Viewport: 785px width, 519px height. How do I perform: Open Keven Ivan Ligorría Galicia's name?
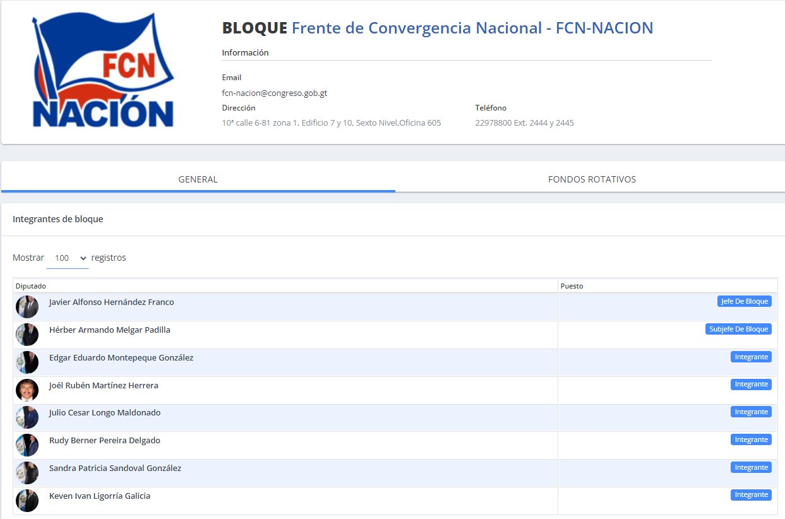(100, 496)
